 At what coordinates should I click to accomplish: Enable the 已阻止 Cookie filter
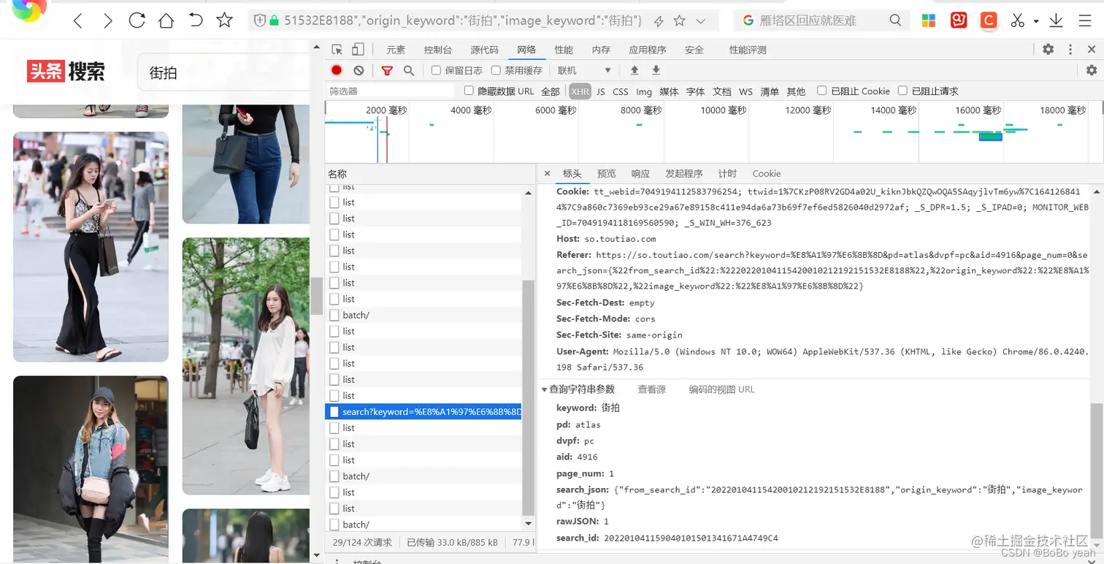click(x=821, y=91)
